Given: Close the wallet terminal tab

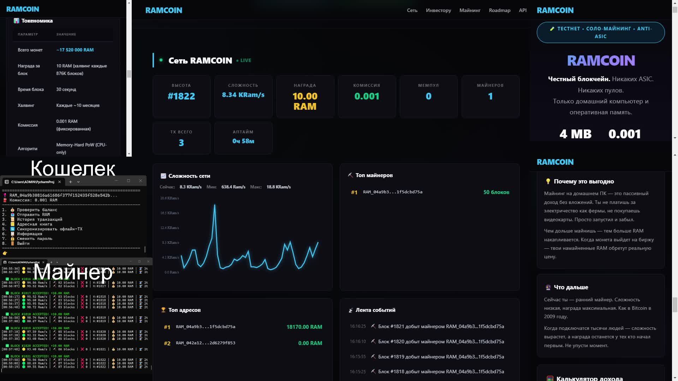Looking at the screenshot, I should pyautogui.click(x=59, y=182).
